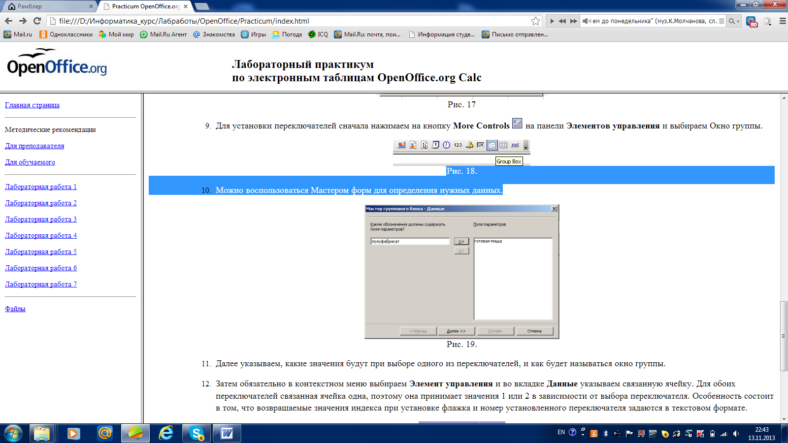Click the page vertical scrollbar thumb

point(784,336)
